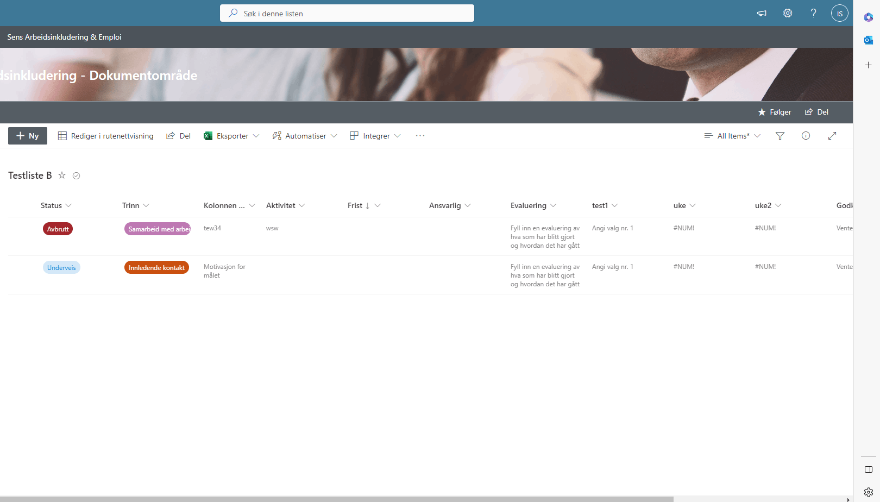Open the settings gear in header
The image size is (880, 502).
click(788, 13)
